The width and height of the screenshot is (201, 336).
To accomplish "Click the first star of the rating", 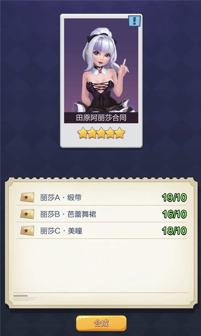I will (82, 133).
